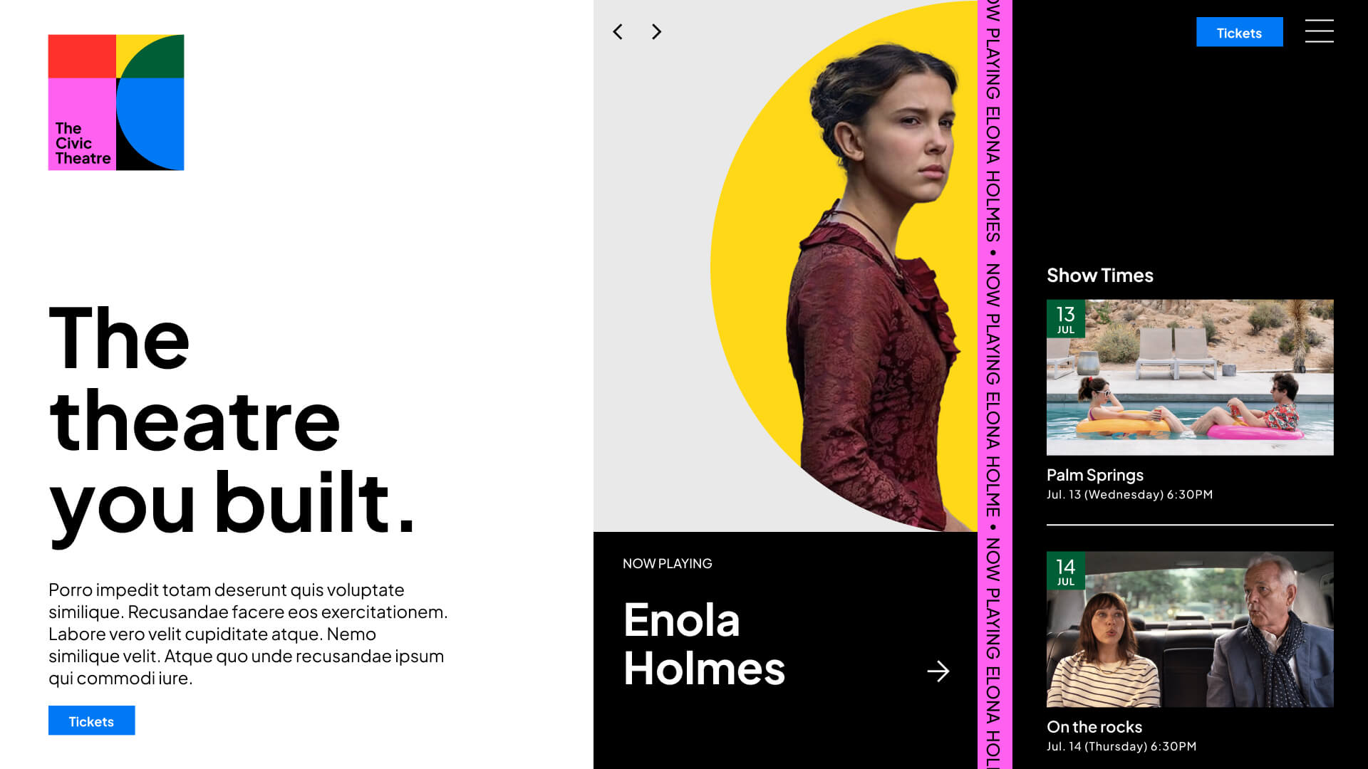The height and width of the screenshot is (769, 1368).
Task: Click the Tickets button below the paragraph
Action: pyautogui.click(x=91, y=721)
